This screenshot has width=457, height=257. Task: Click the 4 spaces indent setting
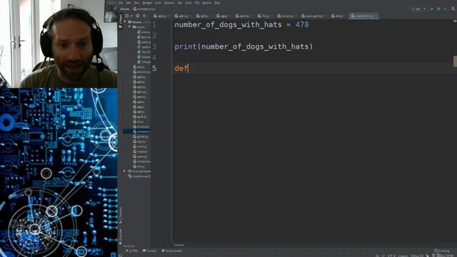tap(403, 256)
